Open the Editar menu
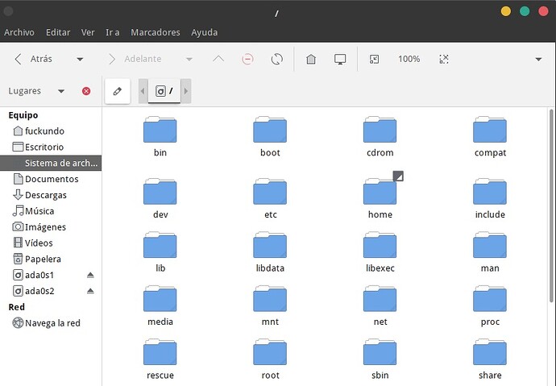The height and width of the screenshot is (386, 556). coord(58,32)
